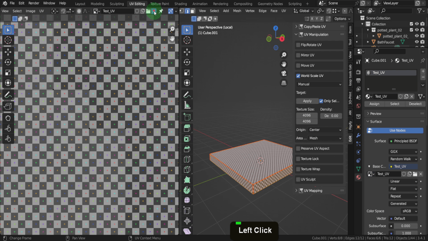This screenshot has height=241, width=428.
Task: Toggle camera view in viewport
Action: 284,74
